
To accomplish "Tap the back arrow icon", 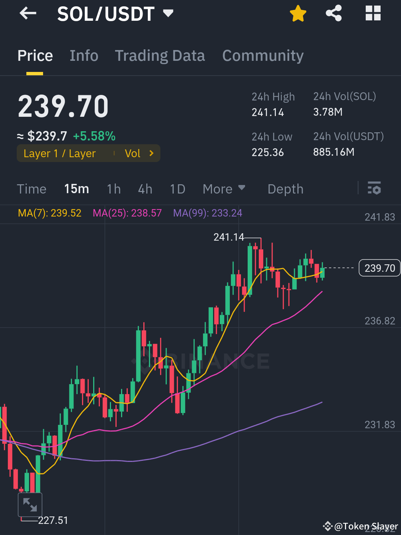I will click(28, 13).
